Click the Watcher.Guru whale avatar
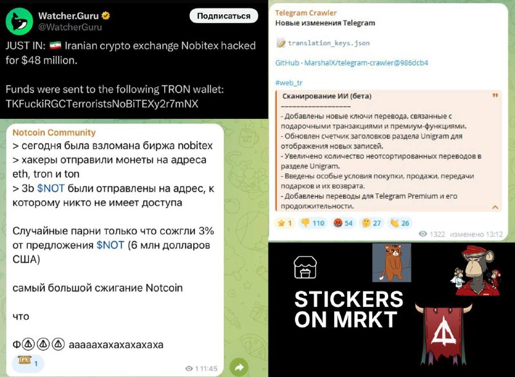Screen dimensions: 515x377 [x=19, y=21]
